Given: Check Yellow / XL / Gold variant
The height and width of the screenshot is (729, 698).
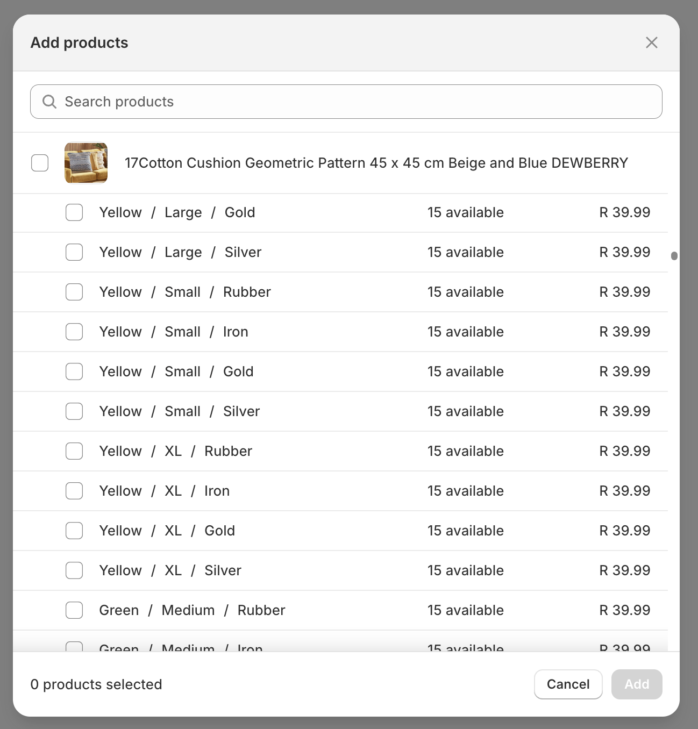Looking at the screenshot, I should coord(74,531).
